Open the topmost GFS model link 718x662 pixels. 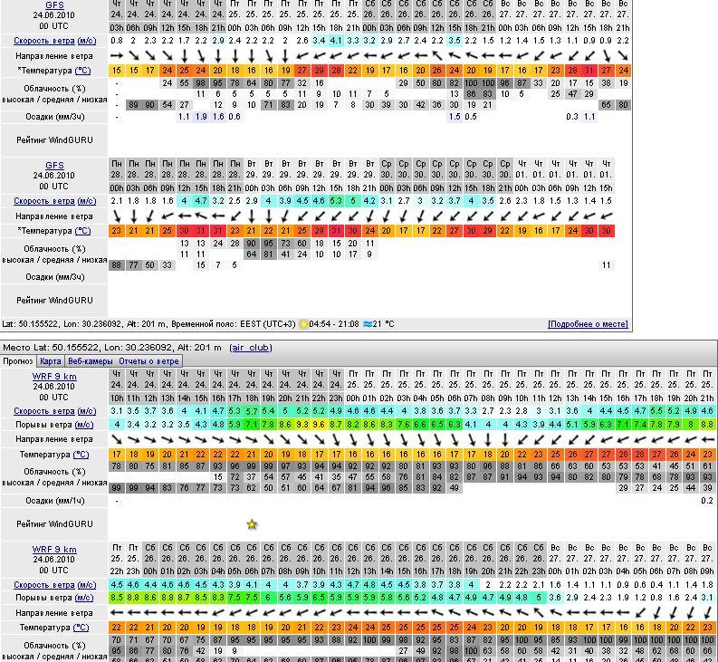pyautogui.click(x=54, y=5)
